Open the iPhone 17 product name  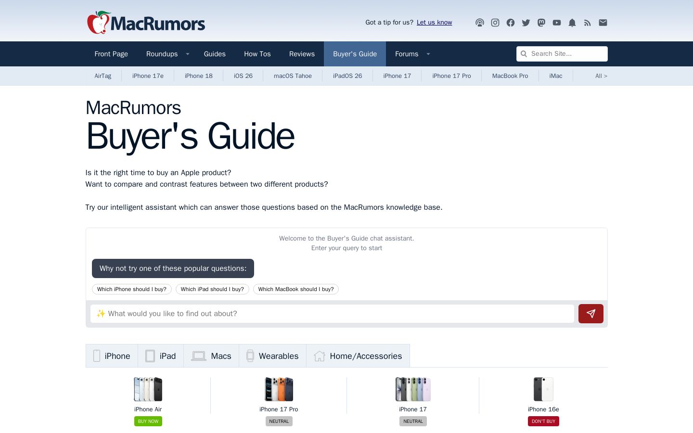pos(413,409)
